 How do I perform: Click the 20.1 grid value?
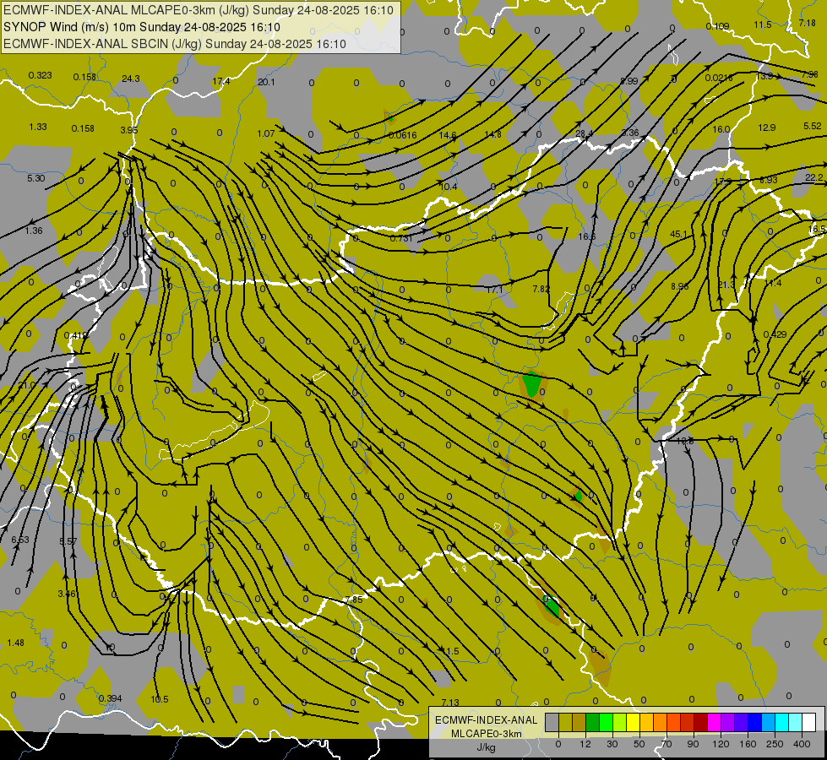click(266, 82)
